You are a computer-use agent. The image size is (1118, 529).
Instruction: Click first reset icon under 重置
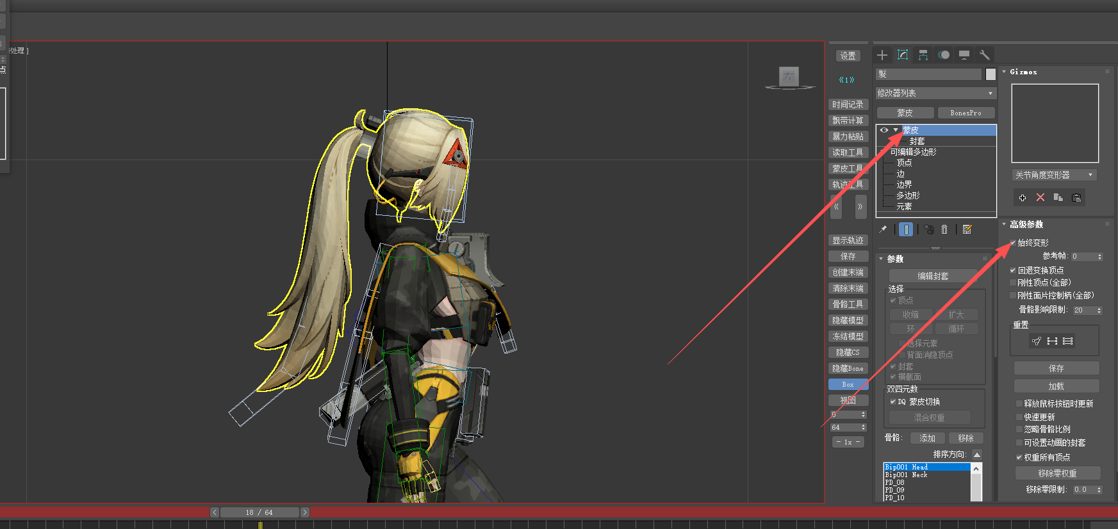click(1037, 341)
